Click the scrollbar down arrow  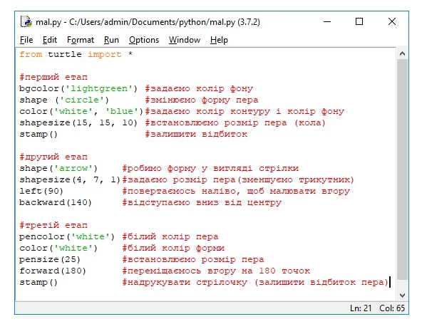click(x=402, y=295)
